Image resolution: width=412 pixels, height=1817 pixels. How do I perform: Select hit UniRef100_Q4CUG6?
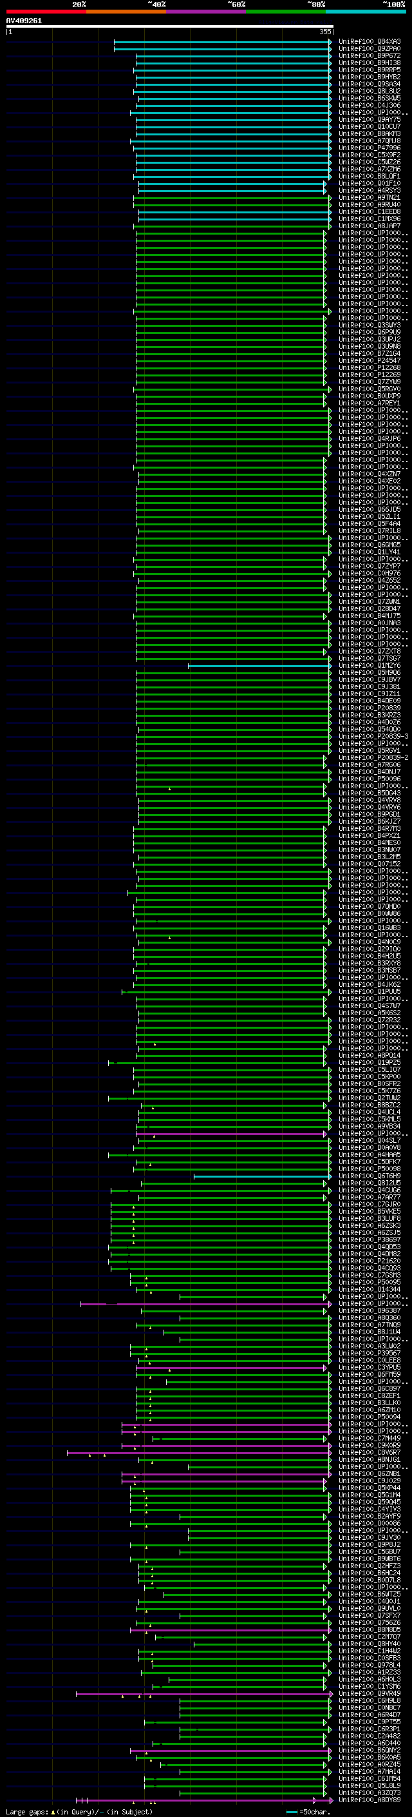369,1190
